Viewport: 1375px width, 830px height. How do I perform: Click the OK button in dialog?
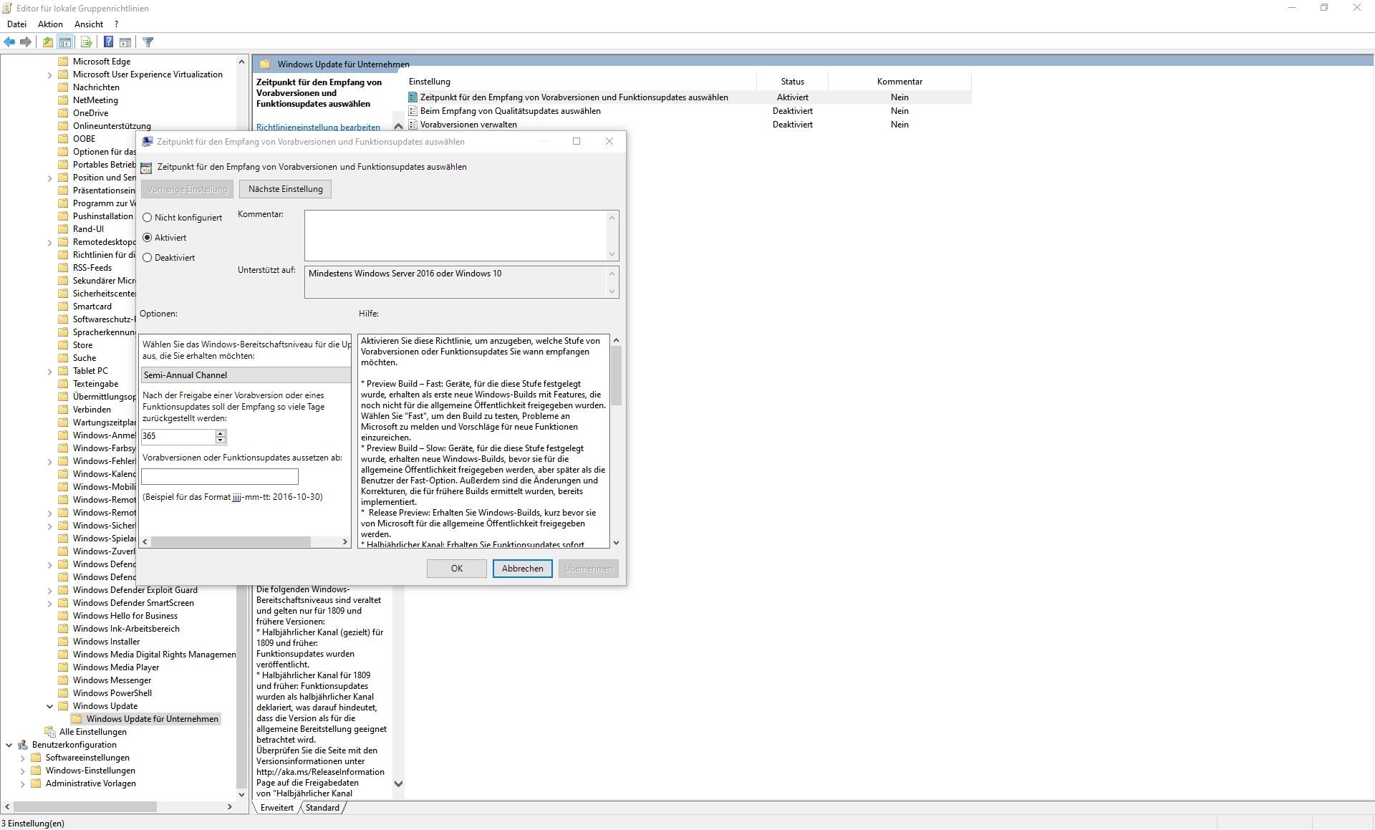[457, 569]
